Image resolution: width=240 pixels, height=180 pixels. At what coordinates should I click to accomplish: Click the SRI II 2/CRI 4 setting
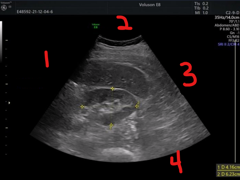pos(229,44)
